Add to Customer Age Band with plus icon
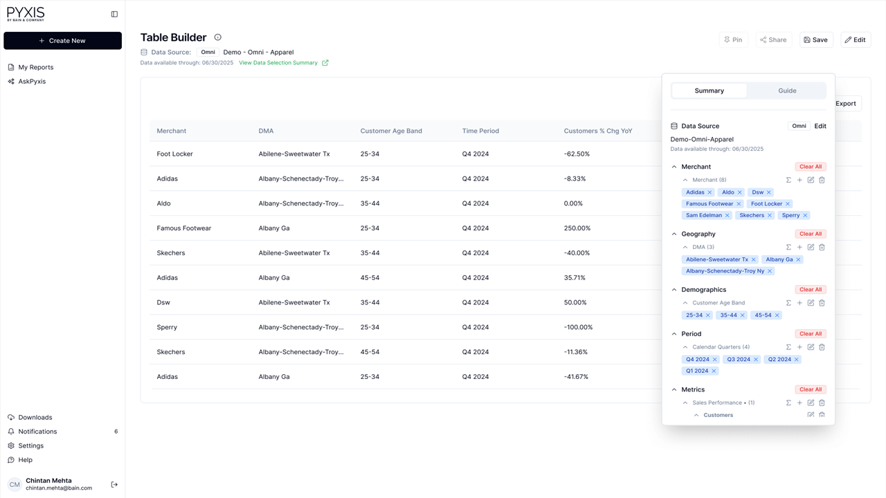This screenshot has height=498, width=886. (799, 303)
